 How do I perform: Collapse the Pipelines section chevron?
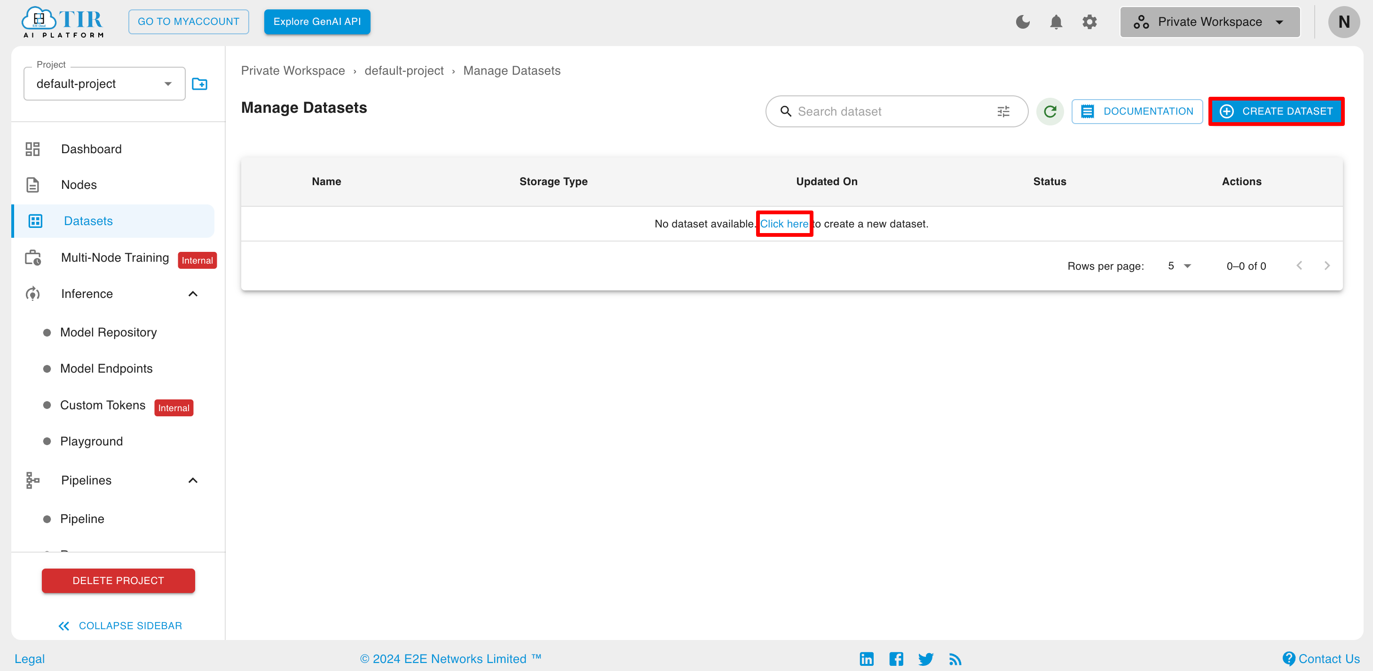pyautogui.click(x=193, y=480)
